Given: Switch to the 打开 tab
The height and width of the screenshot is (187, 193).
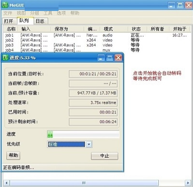Looking at the screenshot, I should pos(9,21).
